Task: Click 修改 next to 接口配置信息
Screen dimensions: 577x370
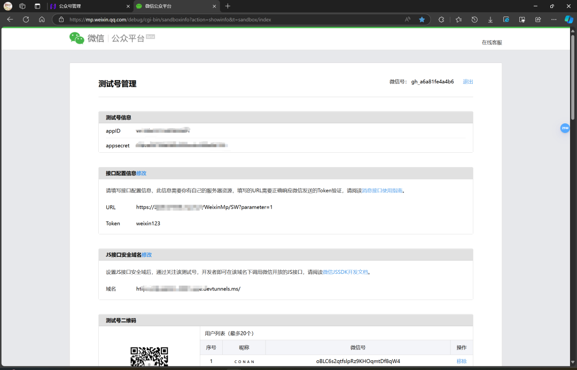Action: (141, 173)
